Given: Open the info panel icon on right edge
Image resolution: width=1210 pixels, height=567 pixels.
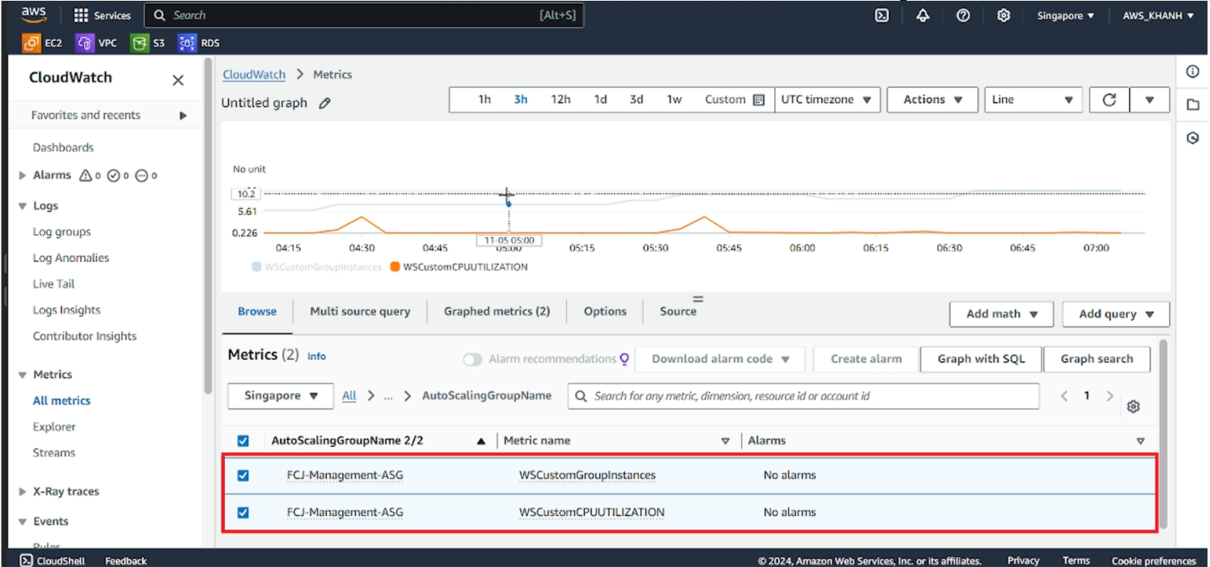Looking at the screenshot, I should point(1192,72).
